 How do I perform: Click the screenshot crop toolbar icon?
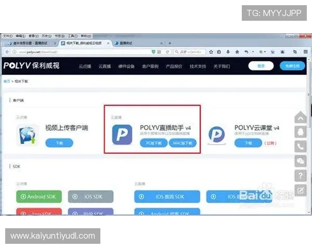coord(295,52)
